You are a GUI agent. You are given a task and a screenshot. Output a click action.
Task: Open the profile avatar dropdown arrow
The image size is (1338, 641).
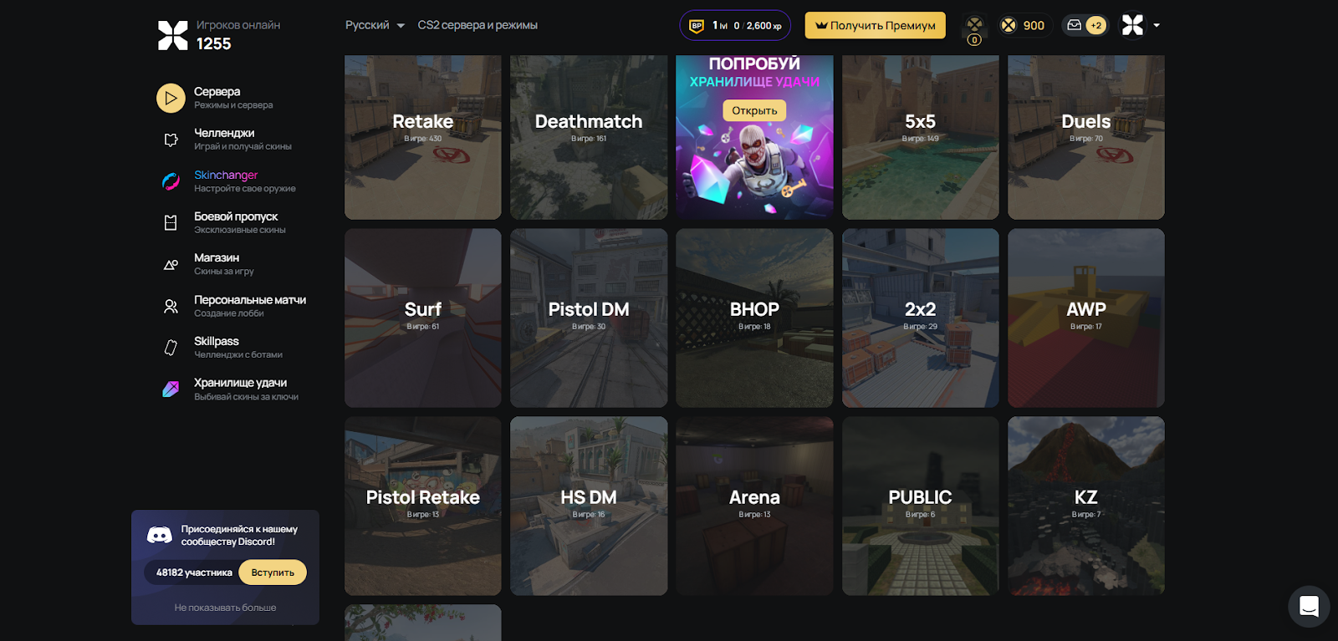1157,26
